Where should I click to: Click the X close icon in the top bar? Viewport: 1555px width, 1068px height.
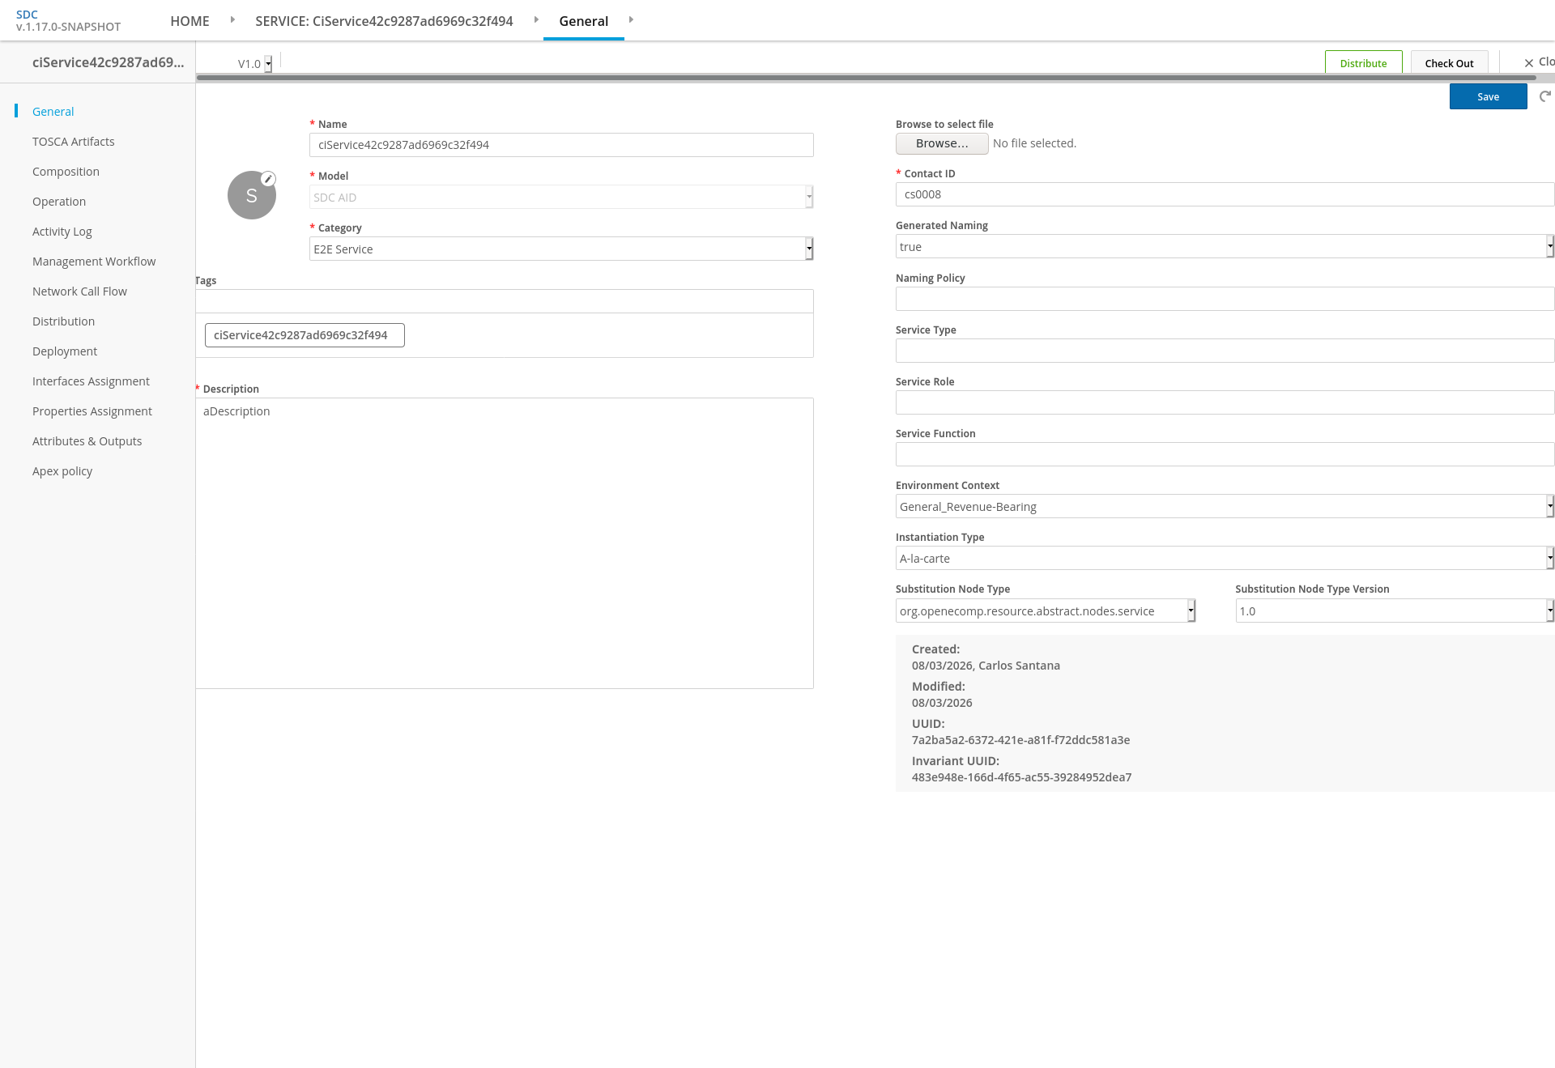1529,63
